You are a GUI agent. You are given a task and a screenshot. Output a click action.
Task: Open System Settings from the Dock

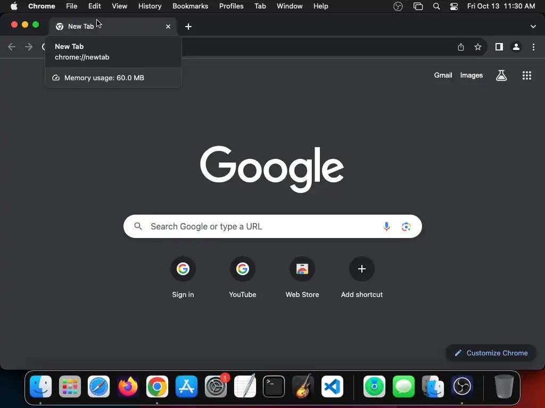pyautogui.click(x=216, y=387)
